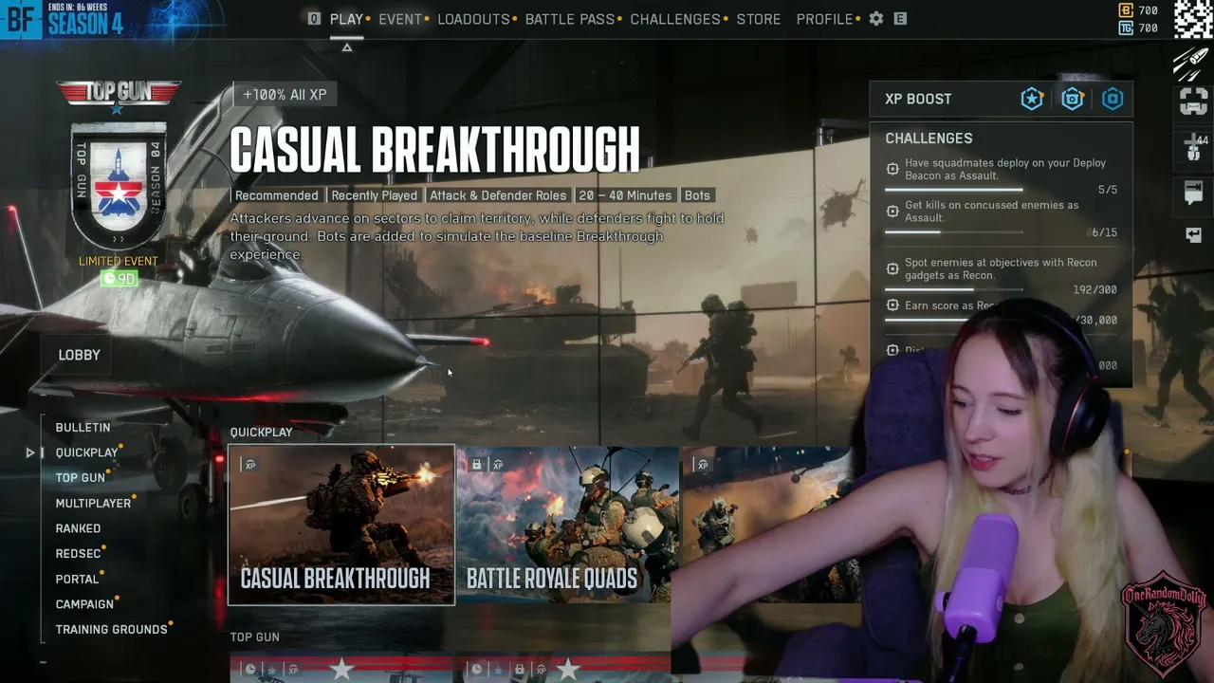Click the challenge icon beside Deploy Beacon challenge
The width and height of the screenshot is (1214, 683).
coord(892,169)
